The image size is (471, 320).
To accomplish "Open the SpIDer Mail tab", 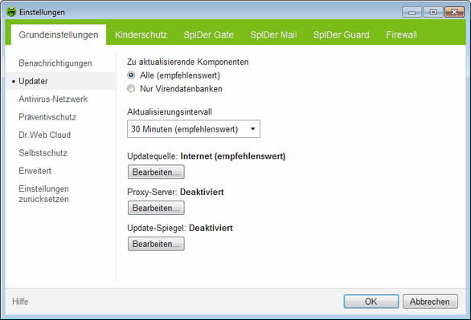I will (x=273, y=34).
